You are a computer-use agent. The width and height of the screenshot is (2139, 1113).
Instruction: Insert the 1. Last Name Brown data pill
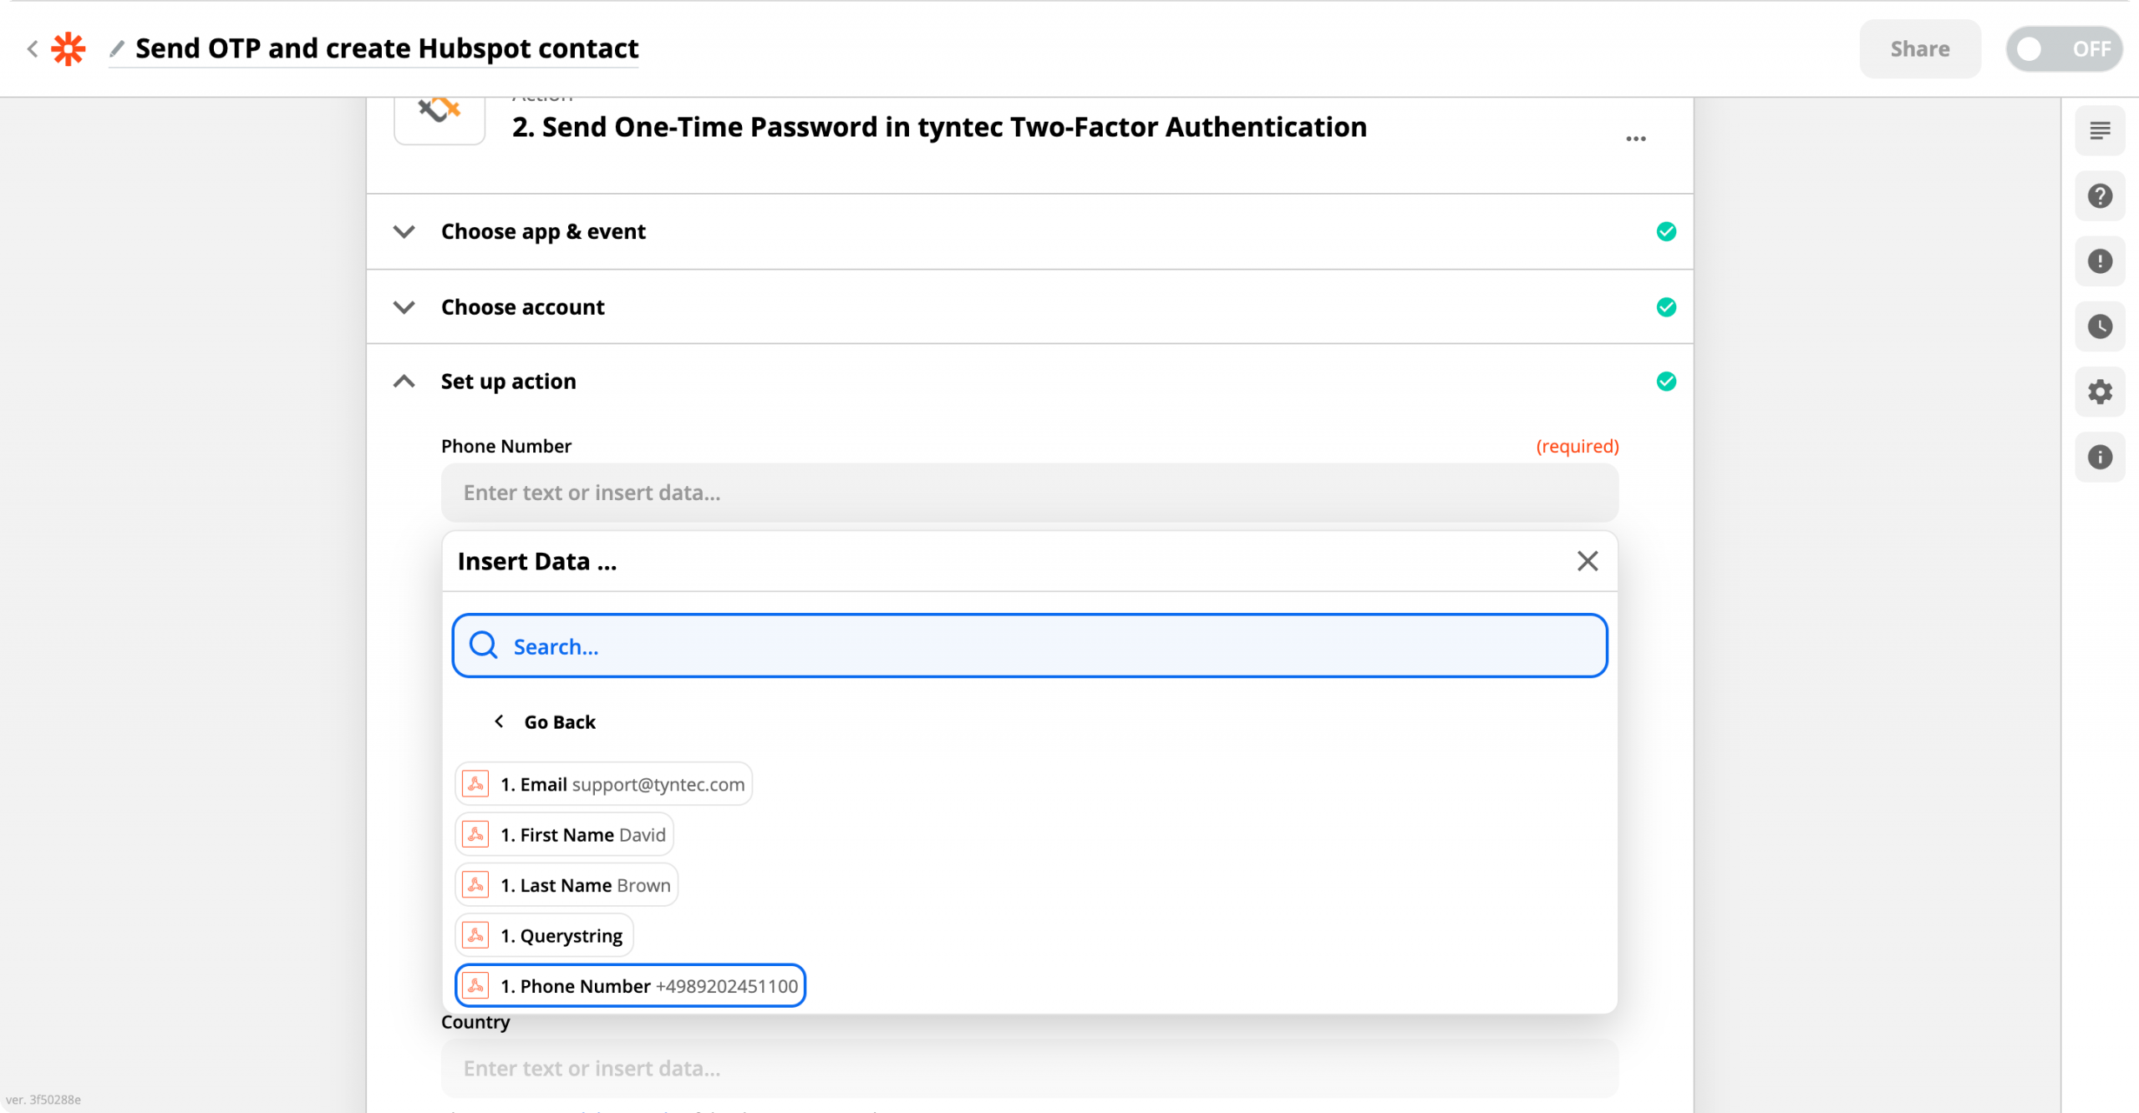(567, 885)
